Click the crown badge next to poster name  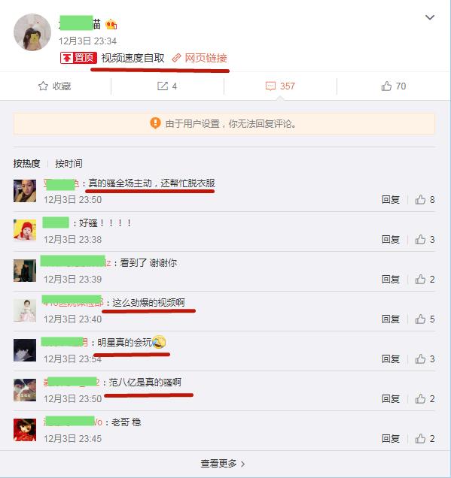pyautogui.click(x=111, y=24)
